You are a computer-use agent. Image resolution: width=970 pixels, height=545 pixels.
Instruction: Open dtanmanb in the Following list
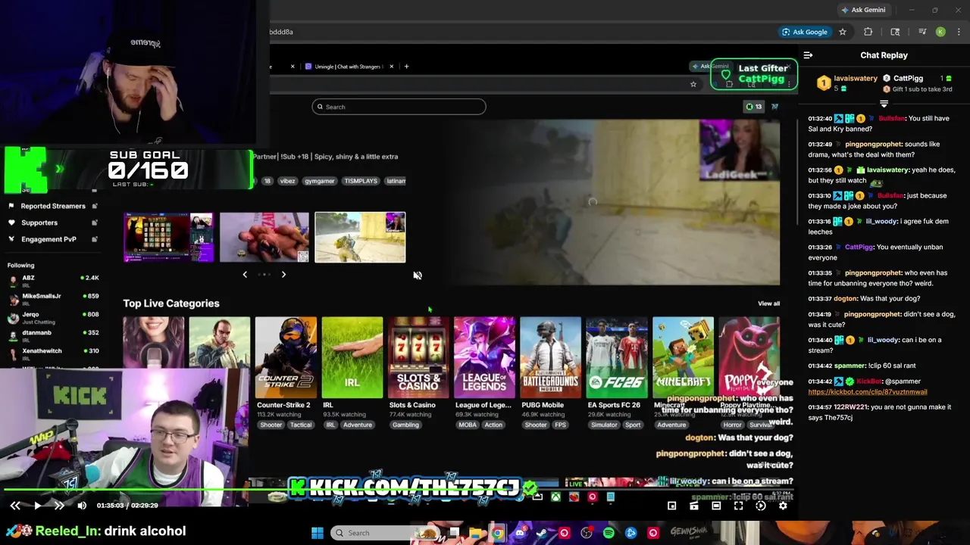tap(52, 335)
